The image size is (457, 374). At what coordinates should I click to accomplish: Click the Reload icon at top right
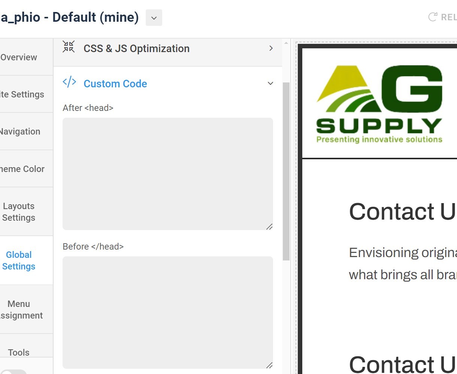[x=433, y=17]
